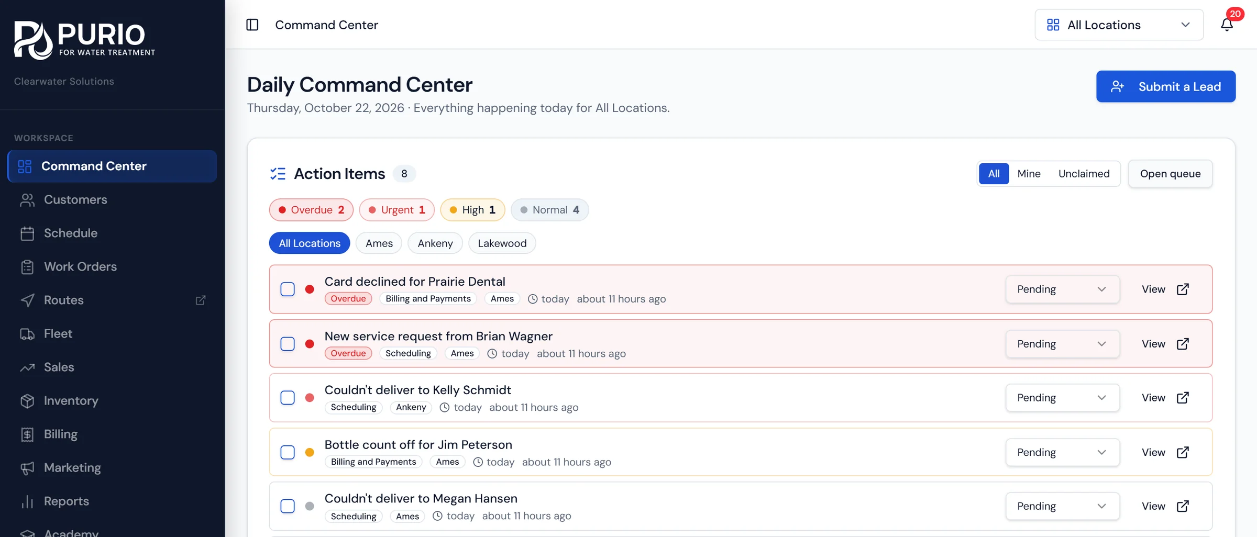Click the external link icon for Megan Hansen
The width and height of the screenshot is (1257, 537).
click(x=1183, y=506)
